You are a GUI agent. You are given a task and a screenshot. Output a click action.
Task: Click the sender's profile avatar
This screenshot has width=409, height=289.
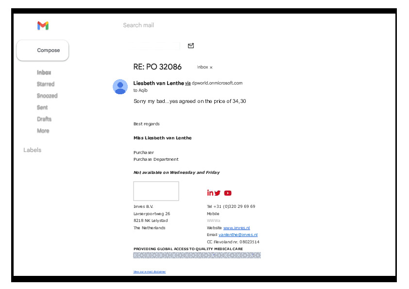(120, 86)
